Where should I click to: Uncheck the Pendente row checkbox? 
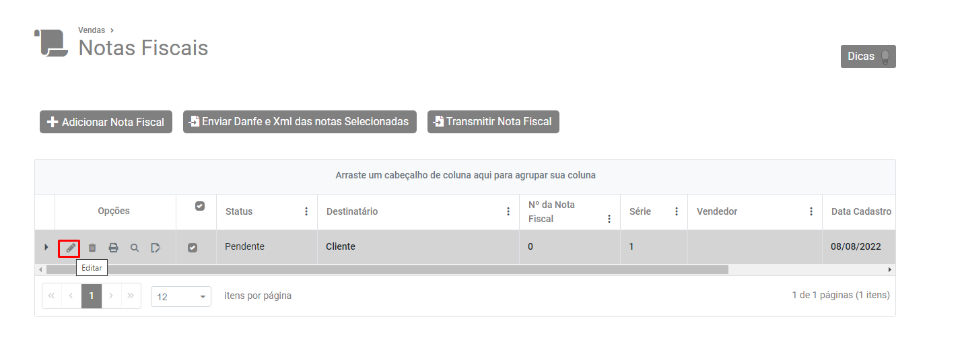193,248
